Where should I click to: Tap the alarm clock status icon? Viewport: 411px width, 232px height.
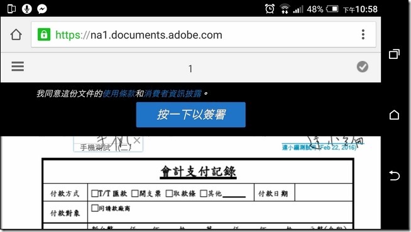click(270, 9)
